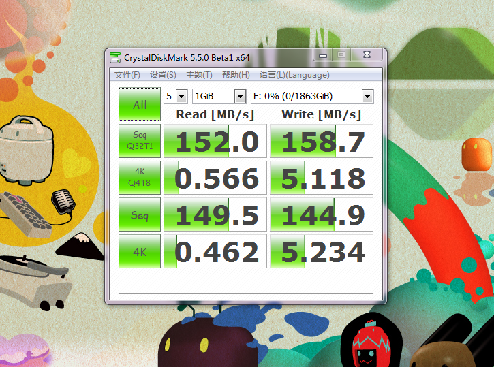Viewport: 494px width, 367px height.
Task: Select the 4K read value 0.462
Action: [x=215, y=251]
